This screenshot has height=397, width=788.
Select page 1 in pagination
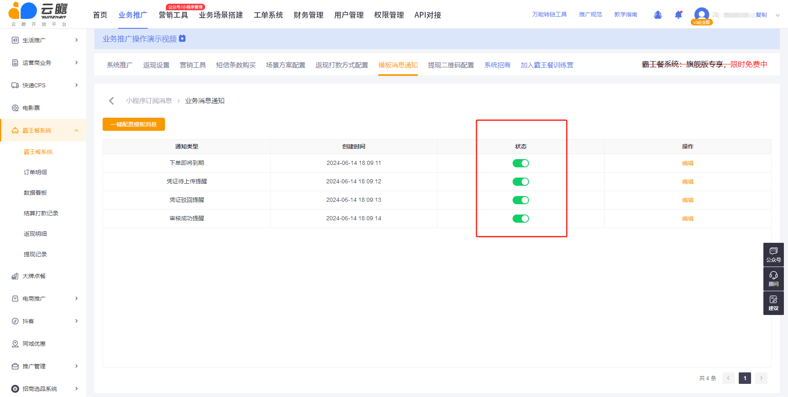tap(745, 378)
